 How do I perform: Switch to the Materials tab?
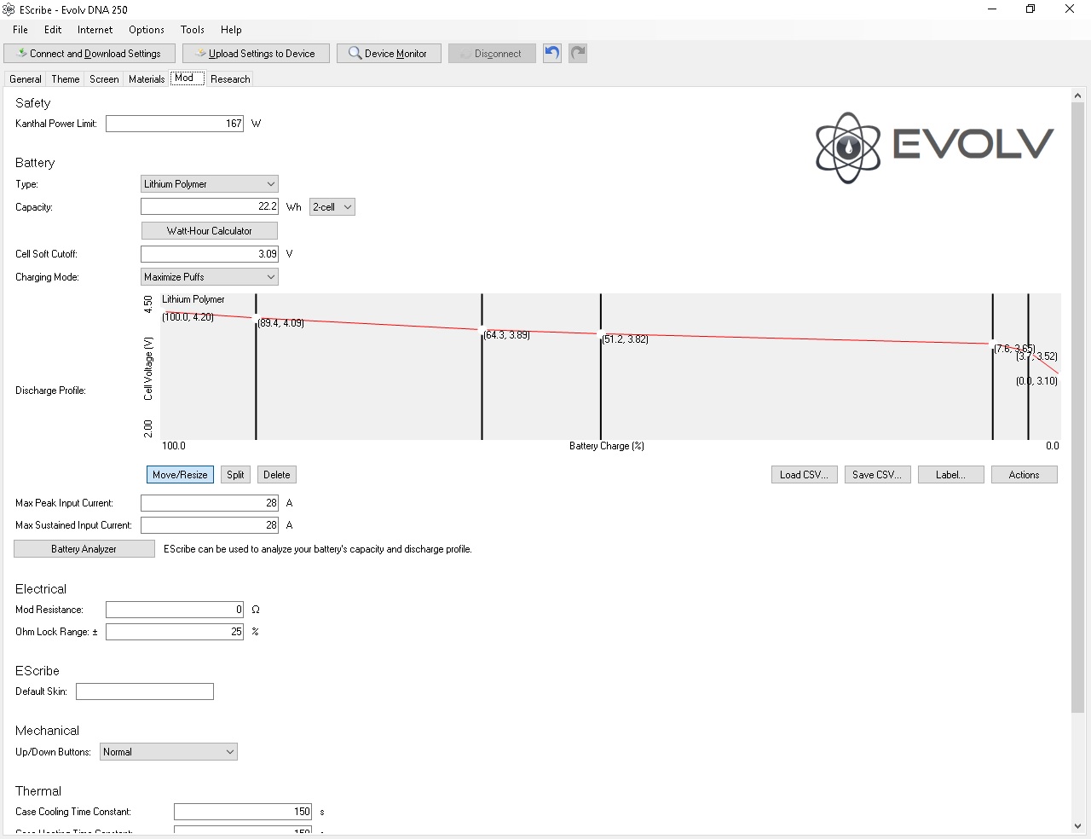coord(147,79)
